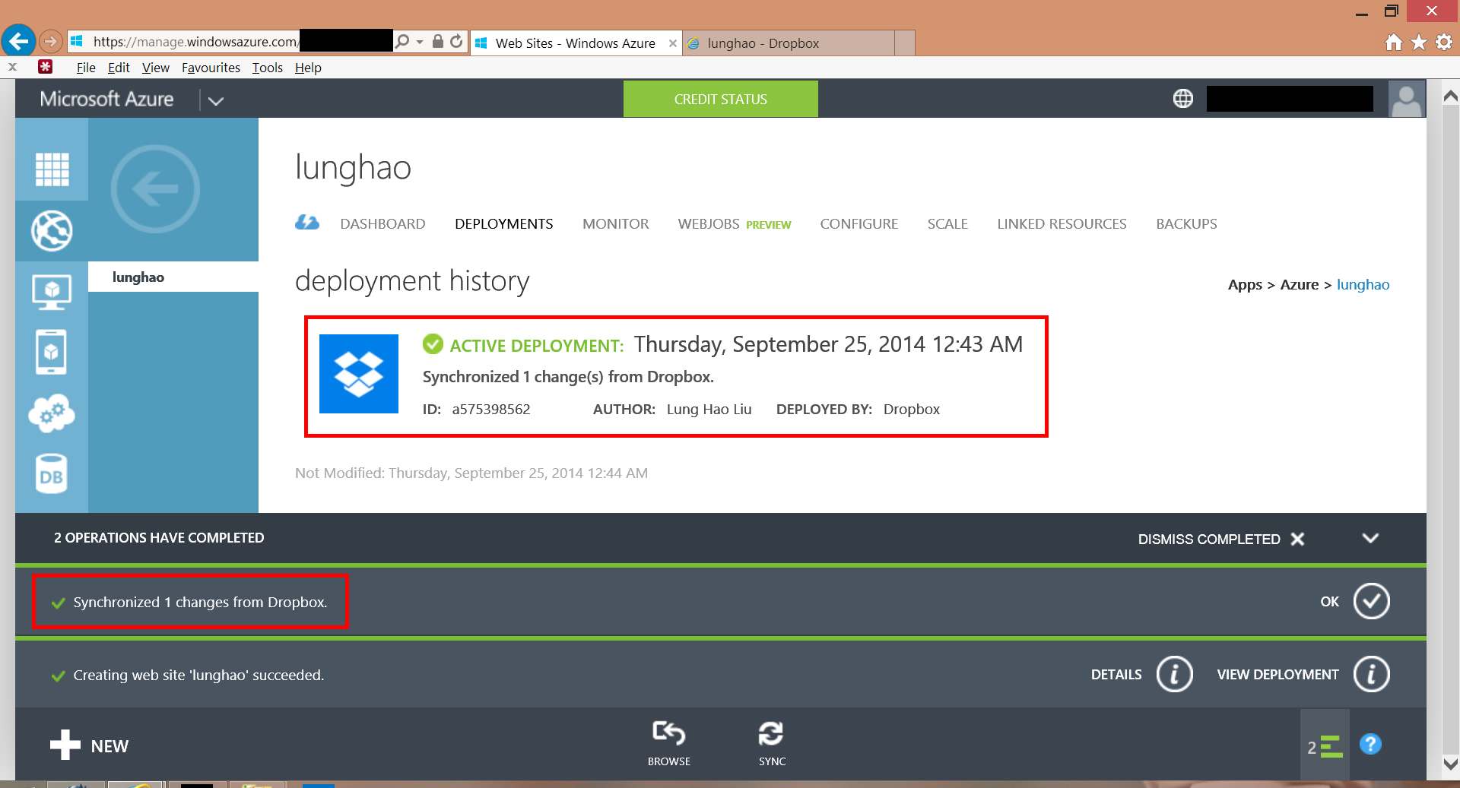The image size is (1460, 788).
Task: Switch to the BACKUPS tab
Action: click(x=1186, y=224)
